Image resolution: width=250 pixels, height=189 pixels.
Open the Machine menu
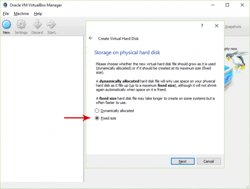[x=21, y=14]
